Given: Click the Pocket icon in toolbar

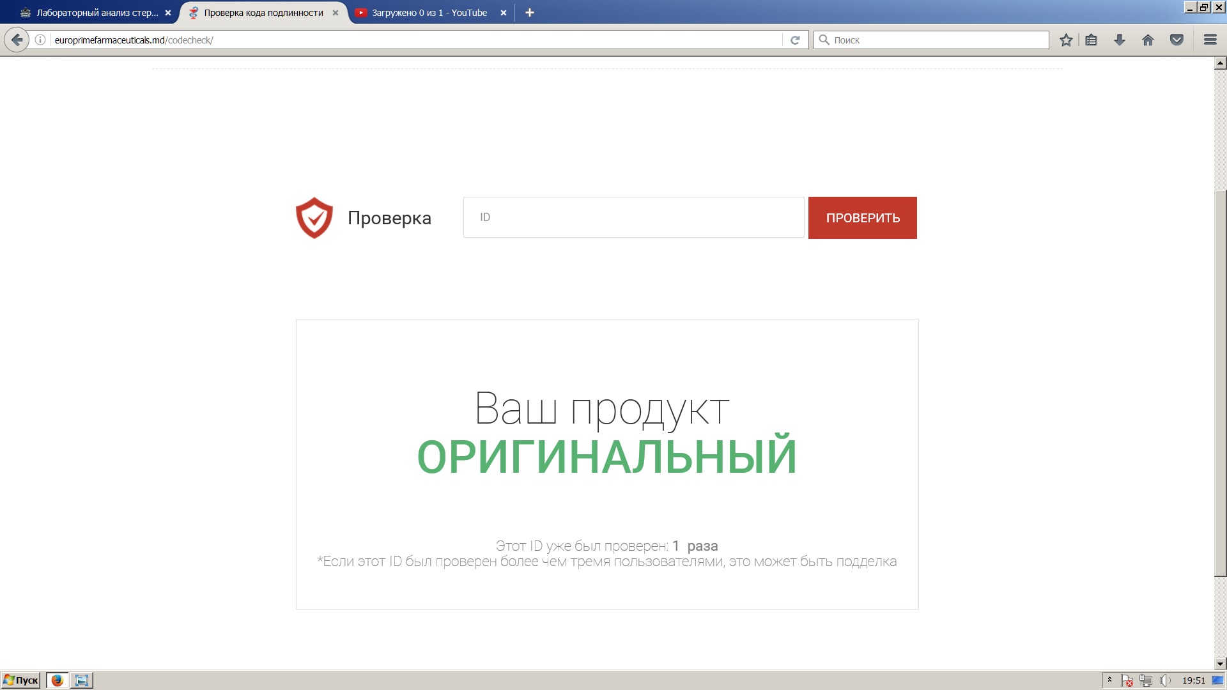Looking at the screenshot, I should point(1177,40).
